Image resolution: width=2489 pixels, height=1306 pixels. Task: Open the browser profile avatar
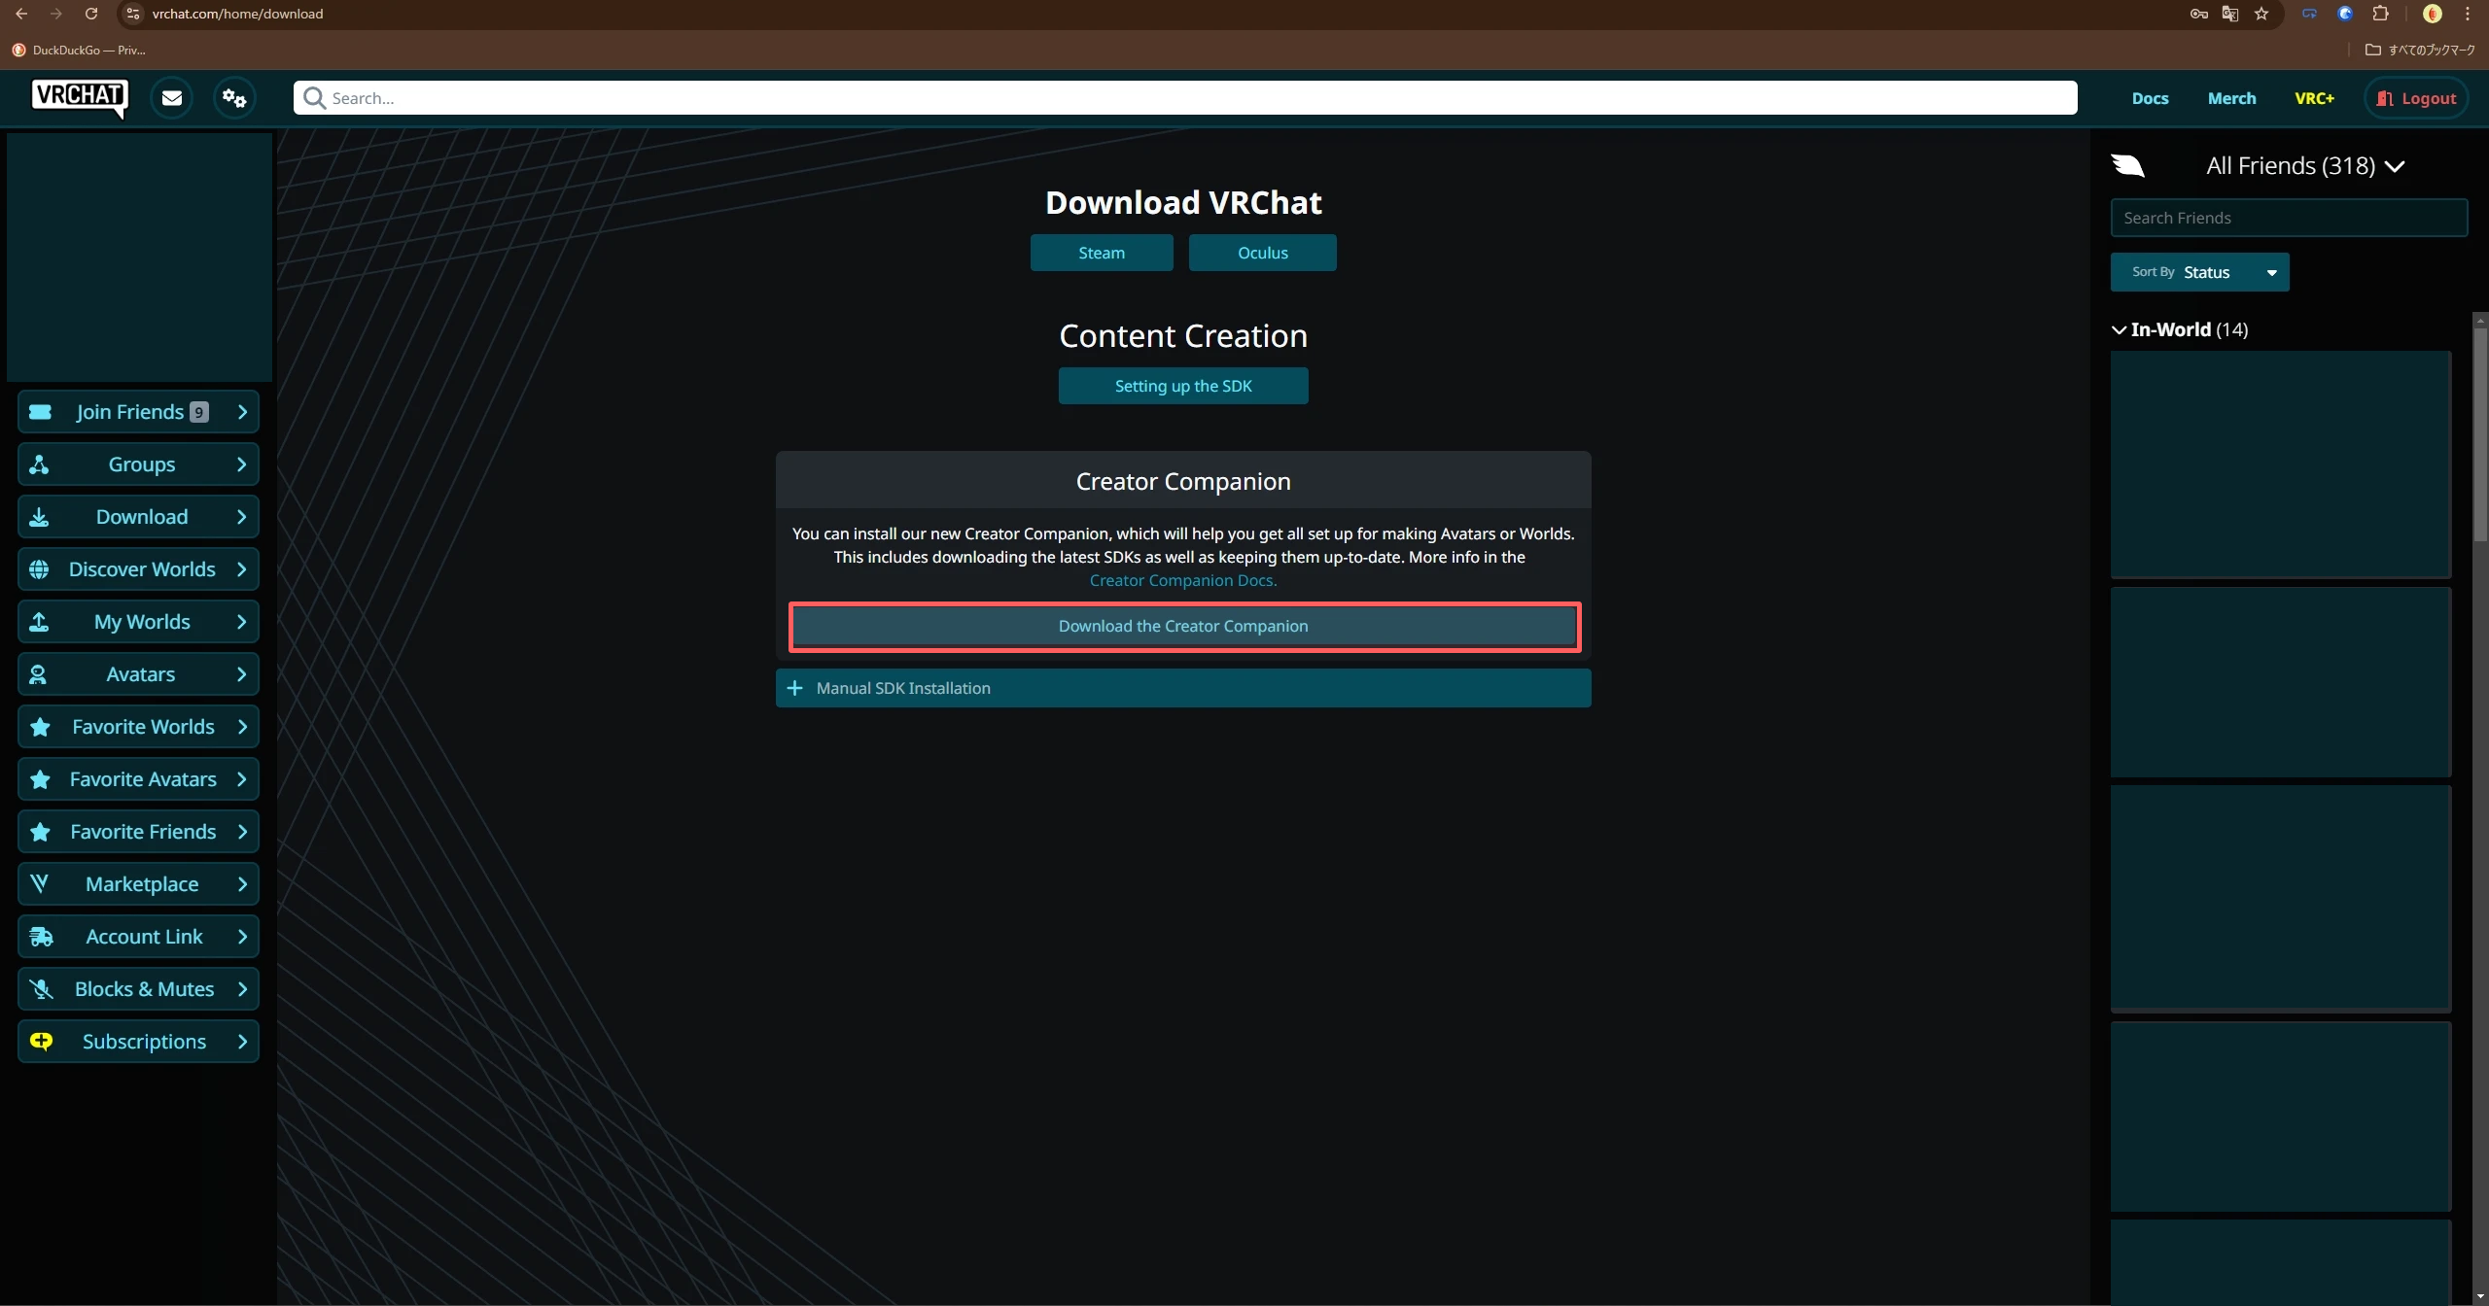pyautogui.click(x=2433, y=14)
